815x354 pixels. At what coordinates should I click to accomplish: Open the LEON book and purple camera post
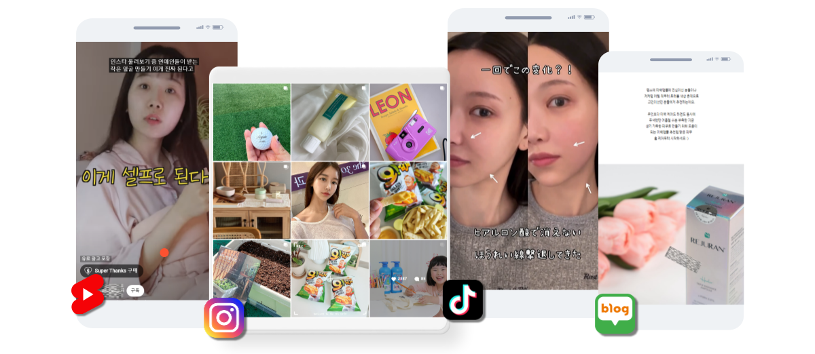point(408,122)
